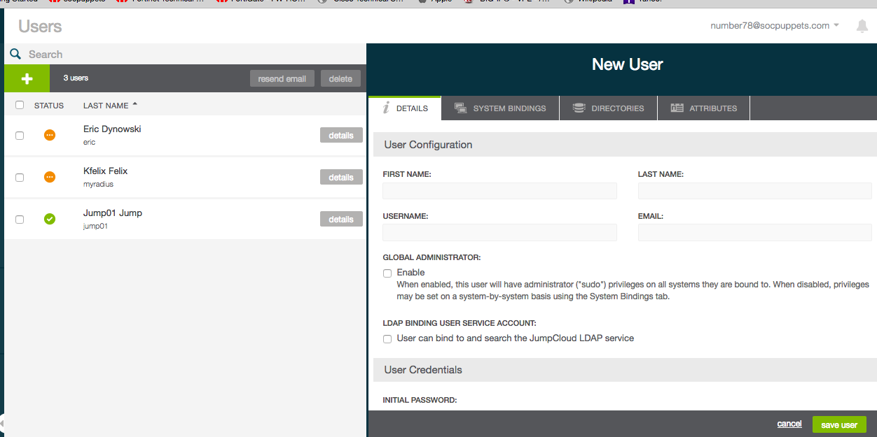This screenshot has height=437, width=877.
Task: Click the green plus icon to add a user
Action: pos(27,78)
